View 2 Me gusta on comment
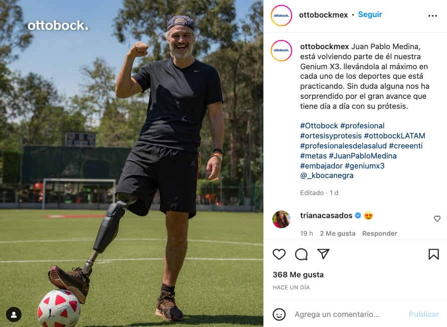This screenshot has width=447, height=327. 338,234
